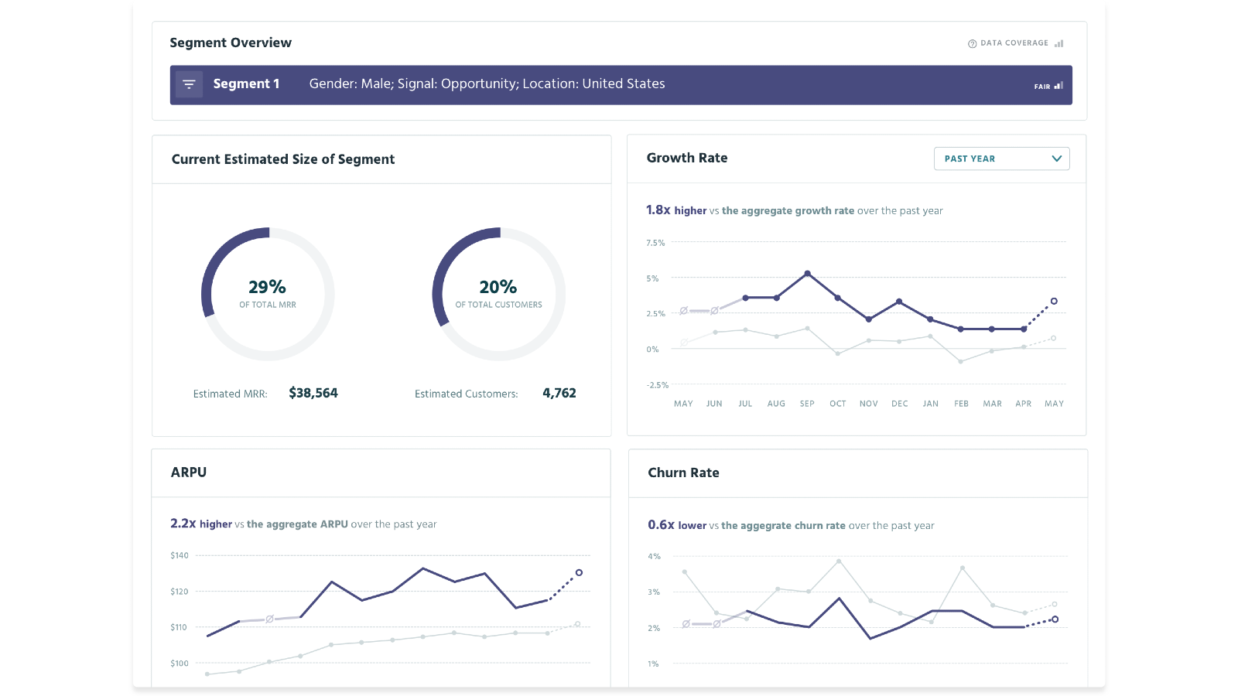This screenshot has width=1238, height=696.
Task: Expand the Segment 1 header bar
Action: pos(621,84)
